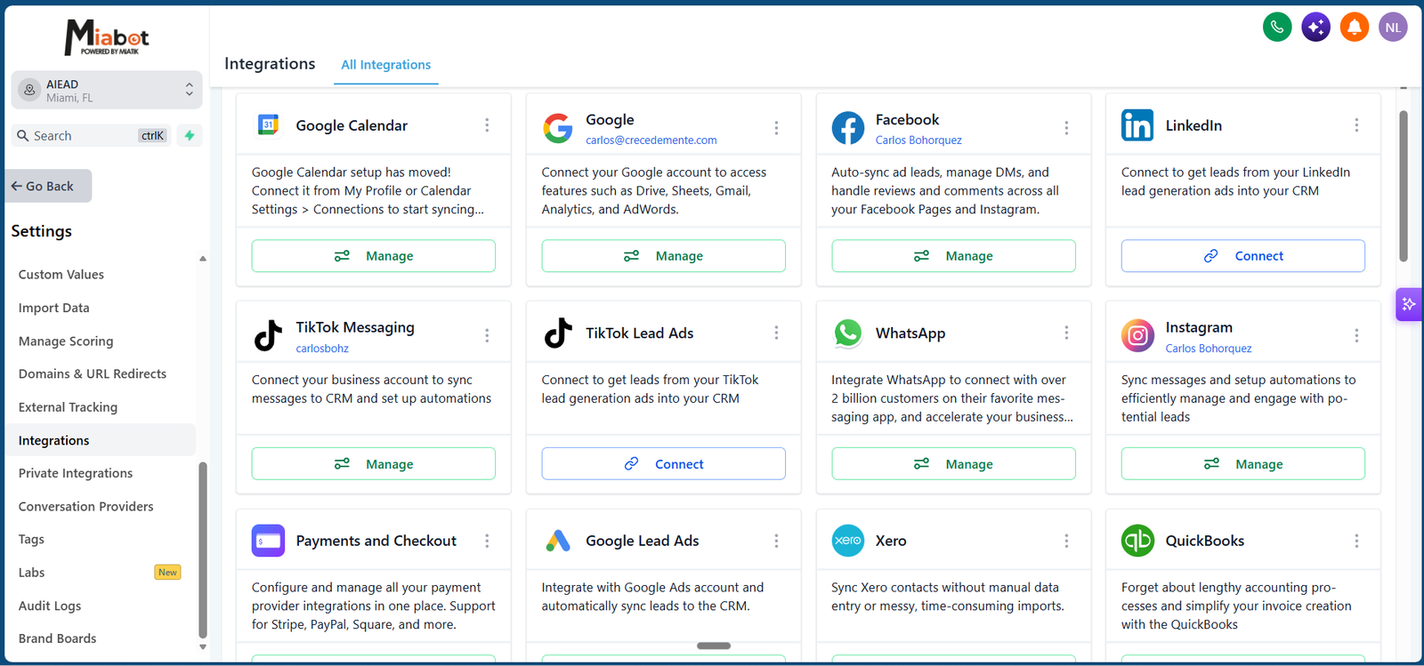Switch to the All Integrations tab
Screen dimensions: 1424x666
click(386, 65)
